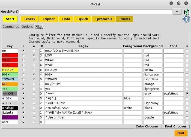The width and height of the screenshot is (191, 137).
Task: Click the usr1 key label
Action: point(10,122)
